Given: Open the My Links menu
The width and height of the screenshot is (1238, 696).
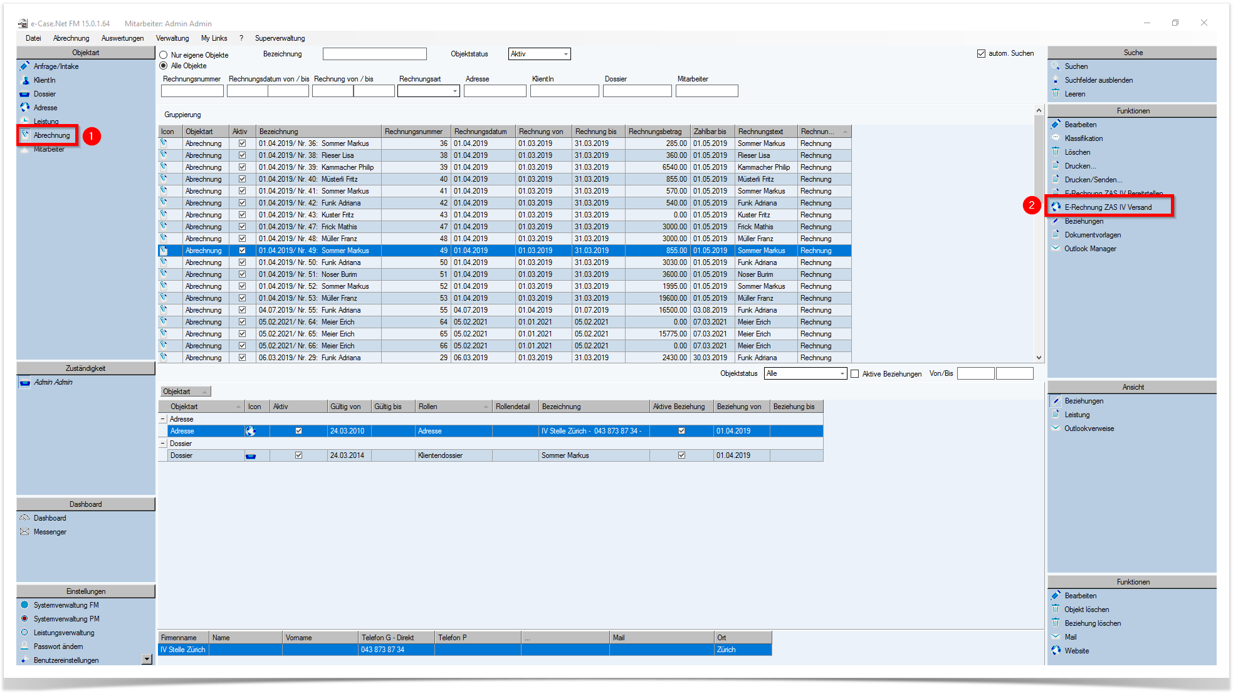Looking at the screenshot, I should (x=214, y=38).
